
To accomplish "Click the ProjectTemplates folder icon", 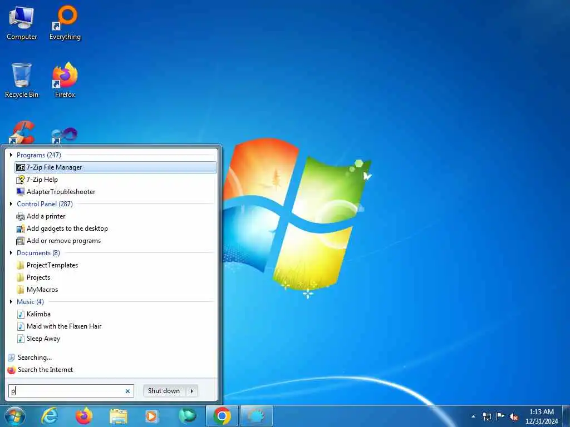I will click(x=21, y=265).
